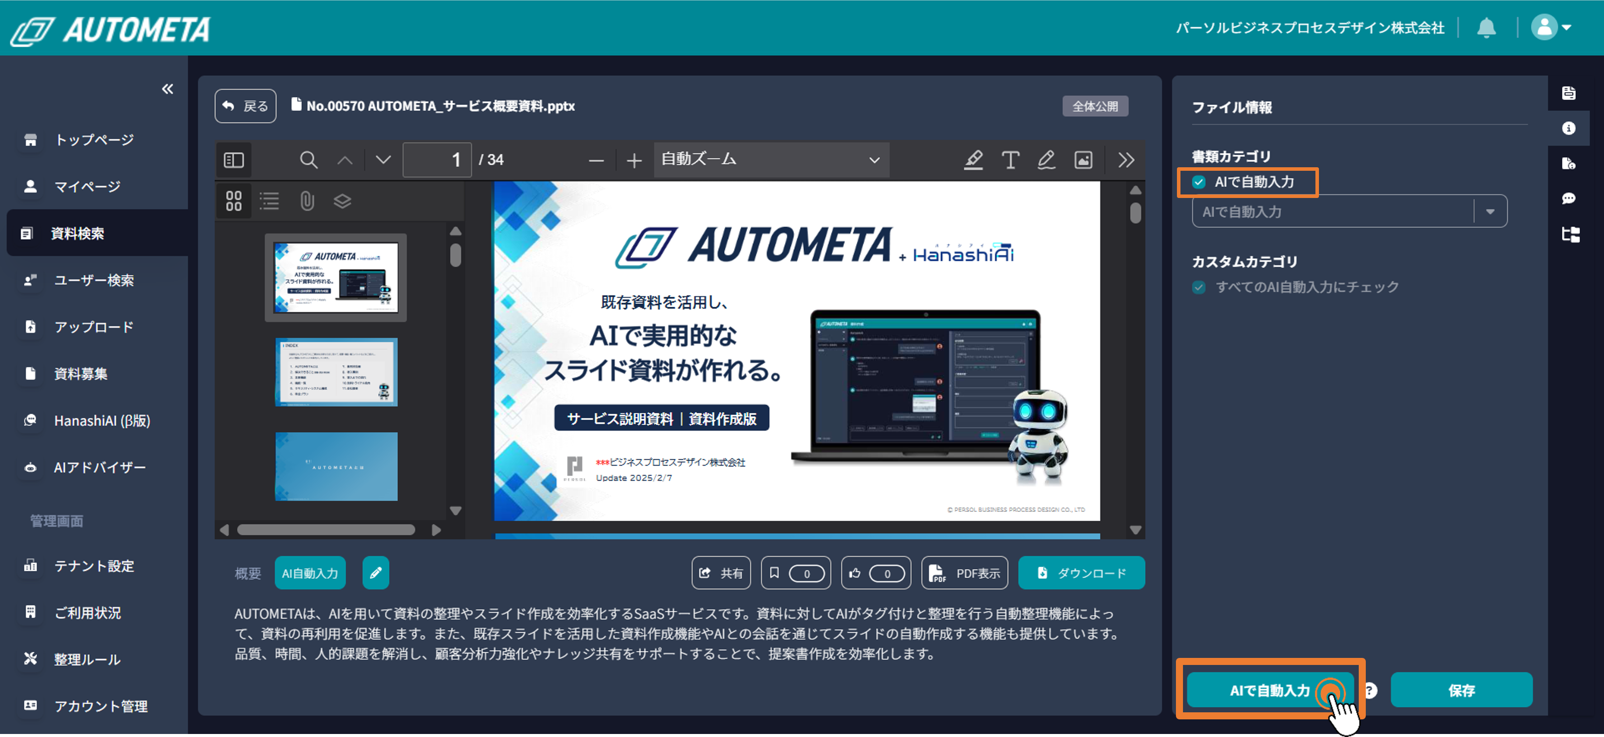Open the user account dropdown menu
The image size is (1604, 737).
coord(1551,28)
